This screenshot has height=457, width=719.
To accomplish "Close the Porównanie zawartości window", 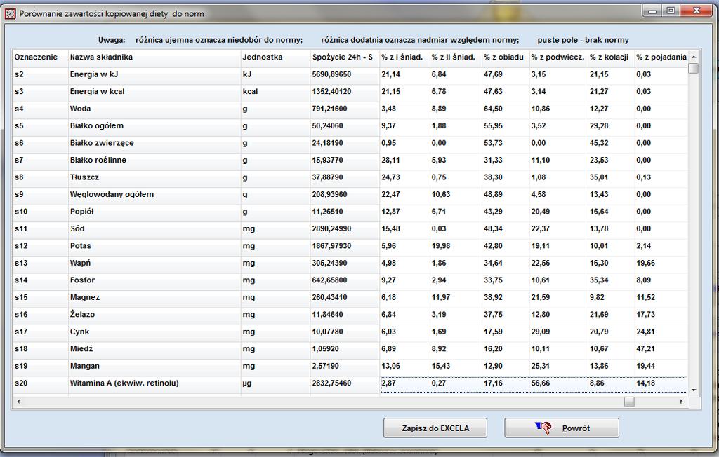I will [696, 11].
